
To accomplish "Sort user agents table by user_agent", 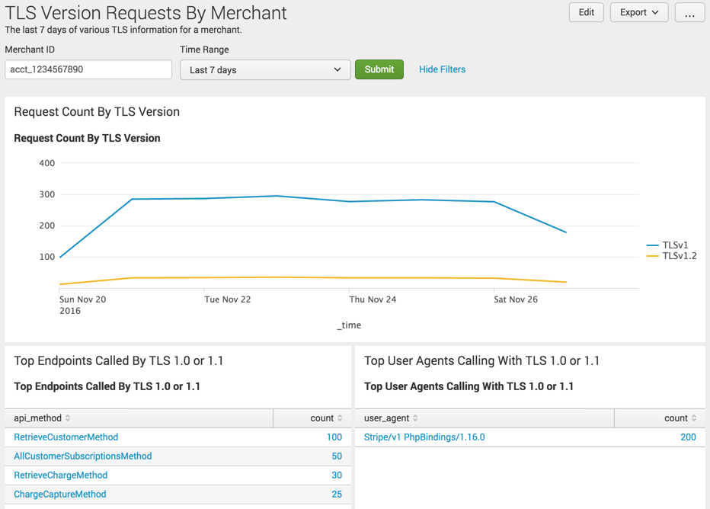I will coord(391,418).
